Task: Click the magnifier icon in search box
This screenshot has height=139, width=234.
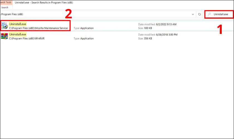Action: click(x=209, y=14)
